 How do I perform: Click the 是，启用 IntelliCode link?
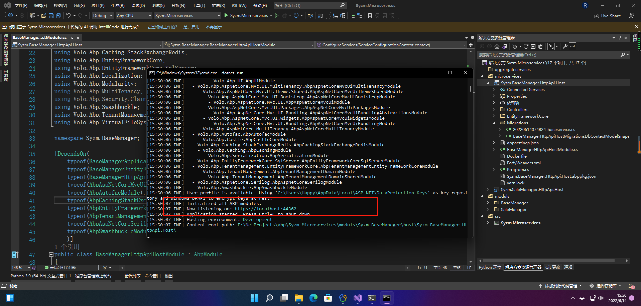click(191, 27)
